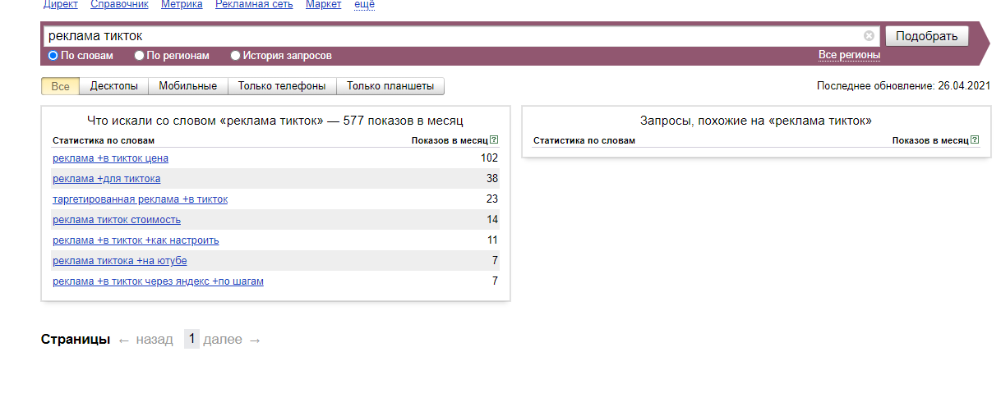The width and height of the screenshot is (1001, 393).
Task: Open query 'реклама +в тикток через яндекс +по шагам'
Action: [x=158, y=281]
